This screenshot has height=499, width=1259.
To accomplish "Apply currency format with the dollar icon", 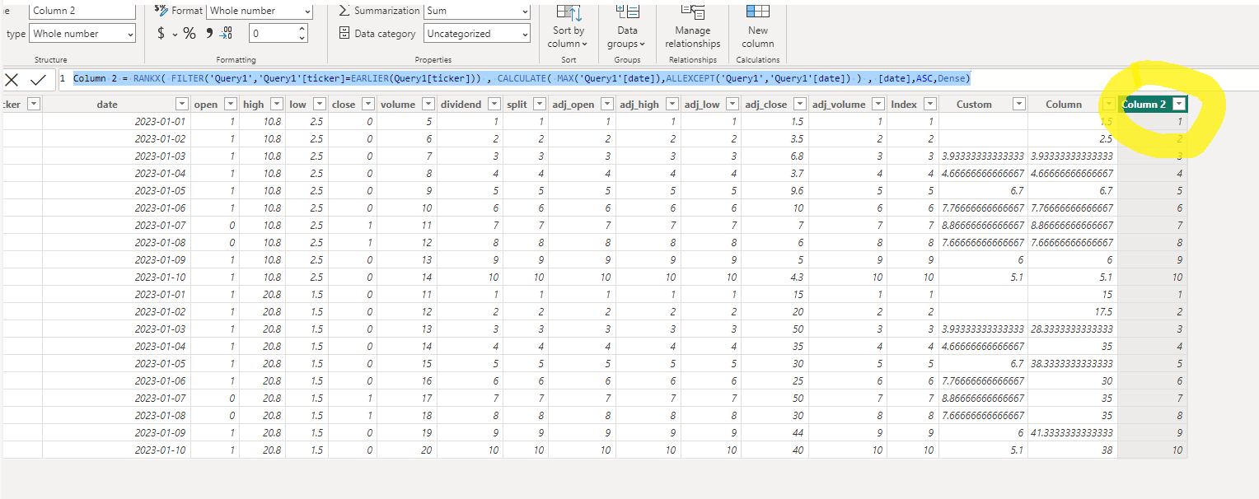I will coord(161,34).
